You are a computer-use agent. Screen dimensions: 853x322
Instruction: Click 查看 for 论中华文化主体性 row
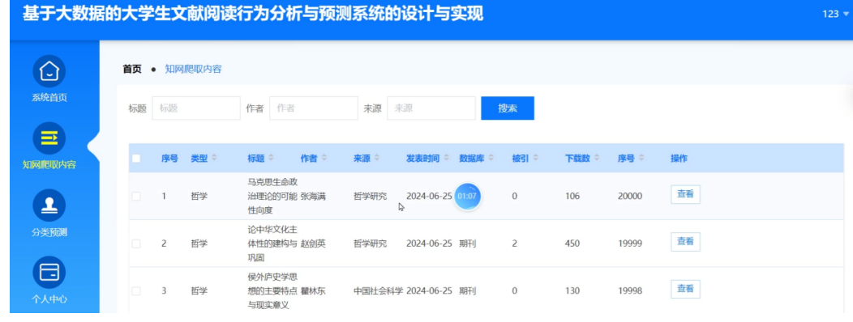pos(685,242)
